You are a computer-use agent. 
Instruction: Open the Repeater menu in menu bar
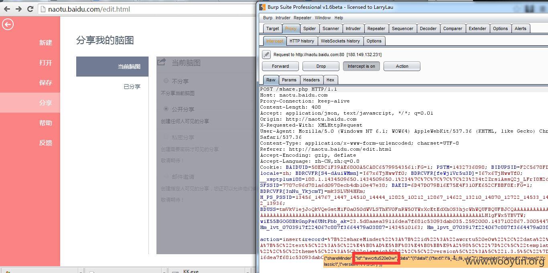pos(302,18)
